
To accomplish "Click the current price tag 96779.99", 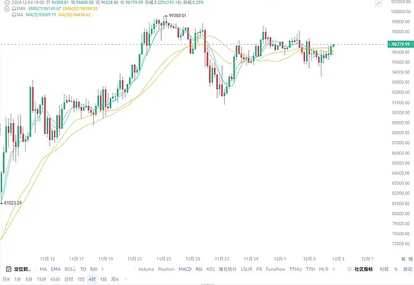I will click(x=400, y=44).
